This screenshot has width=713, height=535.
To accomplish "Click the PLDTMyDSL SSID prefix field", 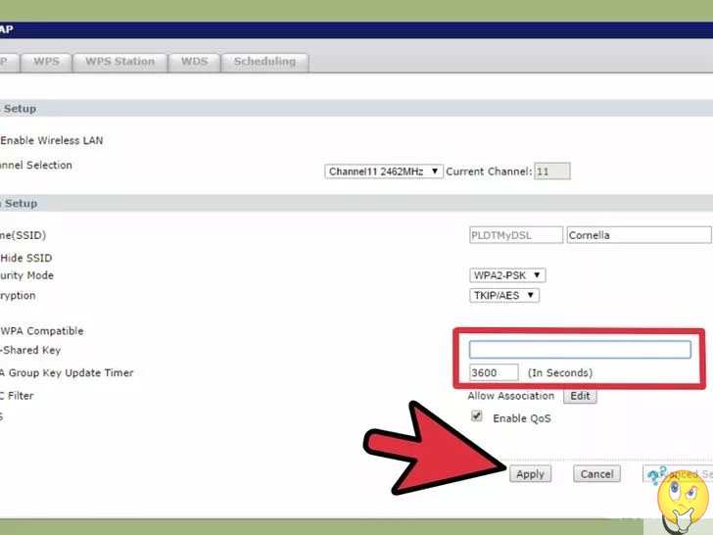I will pos(516,235).
